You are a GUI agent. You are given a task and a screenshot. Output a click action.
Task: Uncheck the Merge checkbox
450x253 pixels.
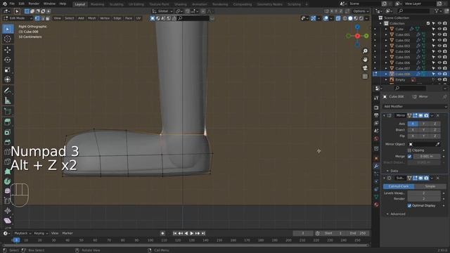(x=409, y=156)
